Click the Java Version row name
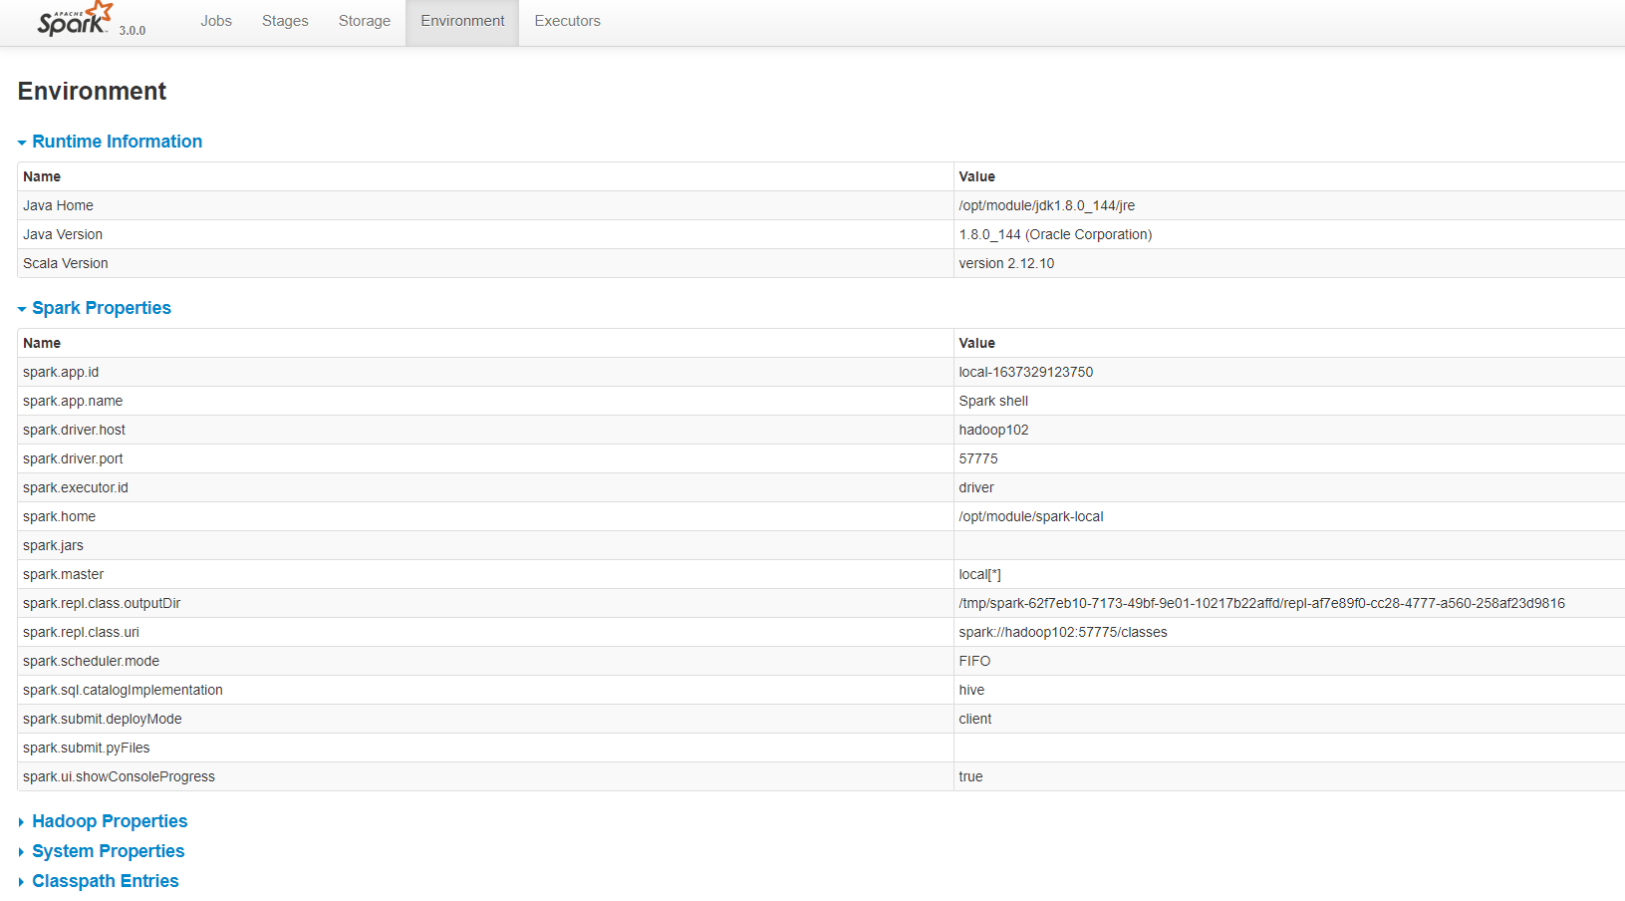Screen dimensions: 1625x901 pyautogui.click(x=63, y=234)
